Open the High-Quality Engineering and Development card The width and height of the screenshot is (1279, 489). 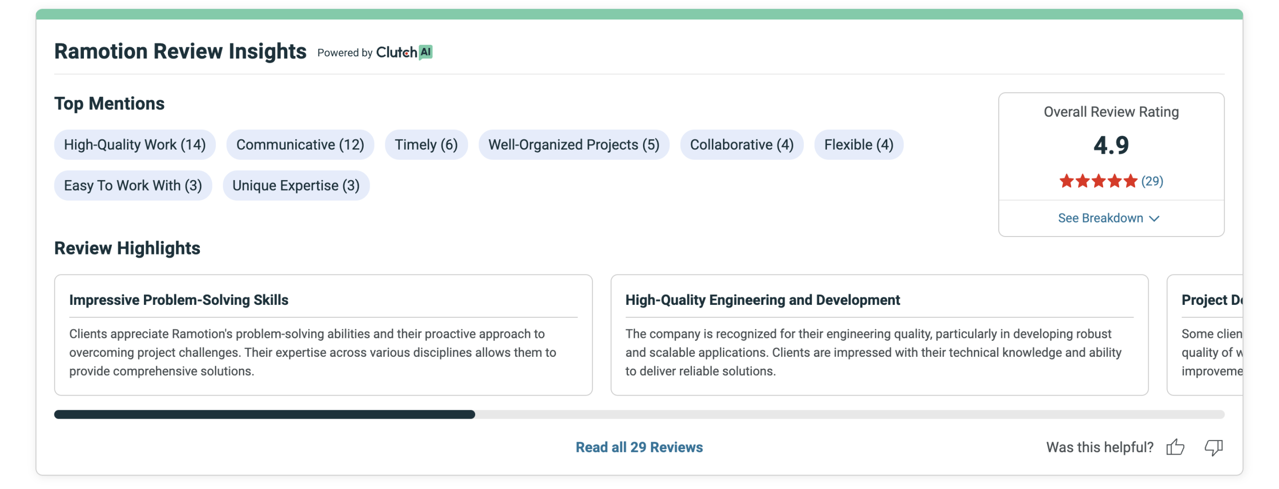click(x=879, y=334)
